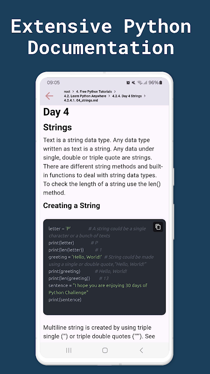
Task: Open Android recent apps button
Action: (x=69, y=350)
